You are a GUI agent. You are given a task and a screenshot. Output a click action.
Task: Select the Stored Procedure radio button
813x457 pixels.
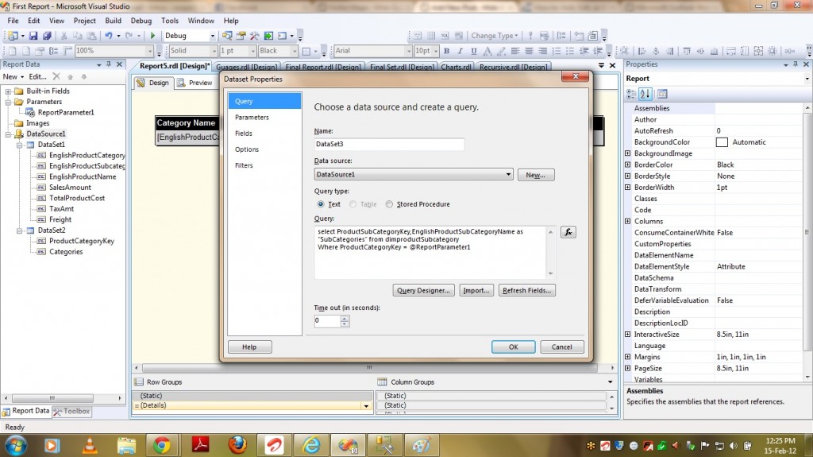389,204
